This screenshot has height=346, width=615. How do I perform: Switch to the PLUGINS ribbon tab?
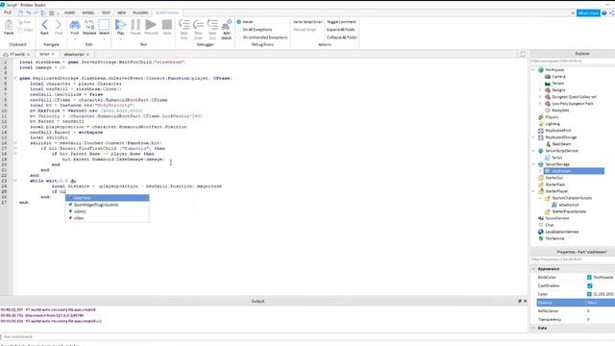(140, 12)
